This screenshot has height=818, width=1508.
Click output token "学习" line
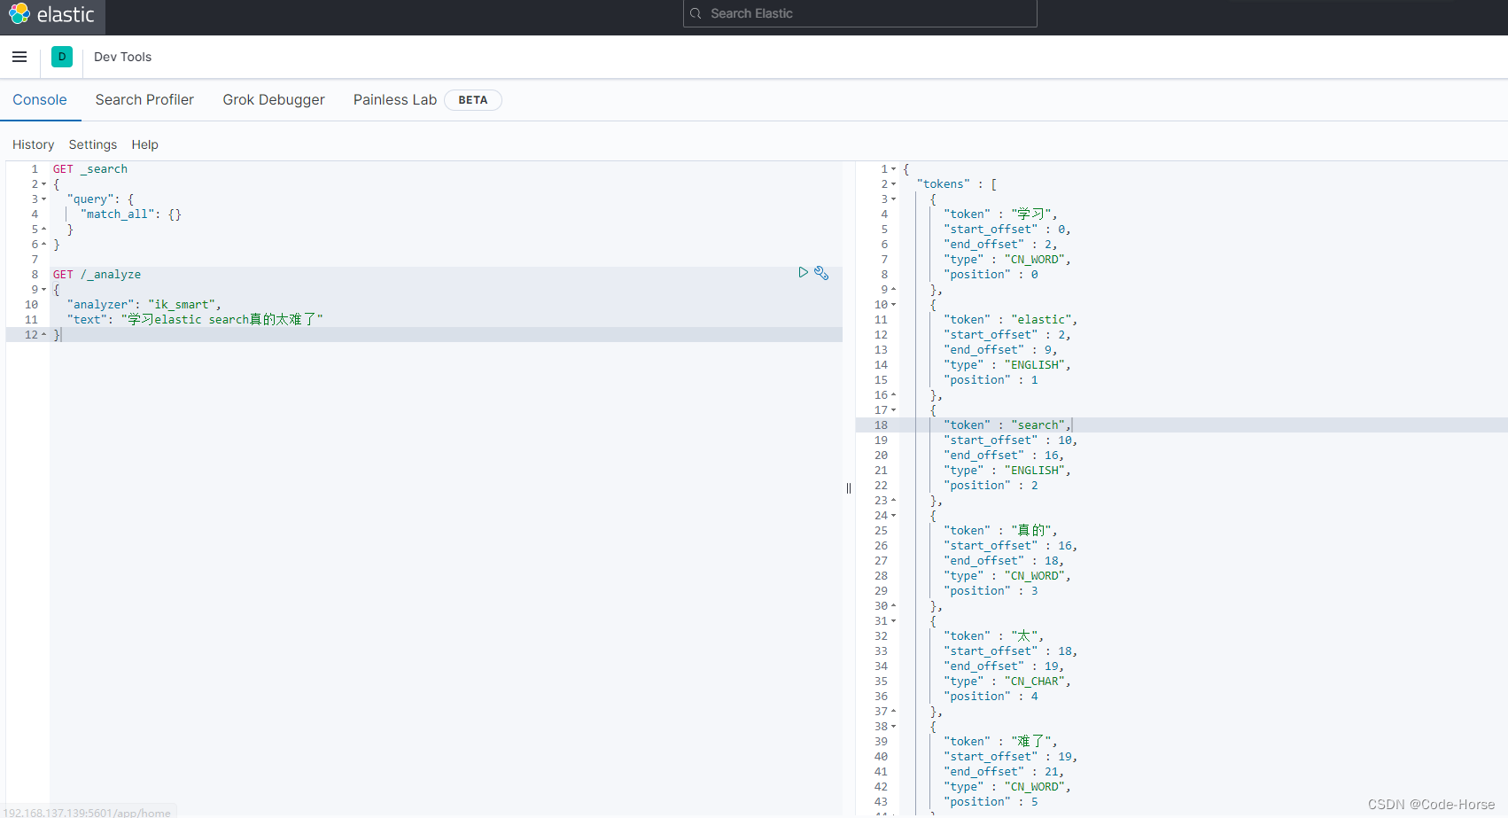coord(1000,214)
